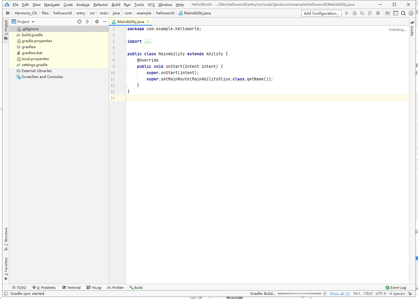
Task: Click the locate/select opened file target icon
Action: [x=79, y=22]
